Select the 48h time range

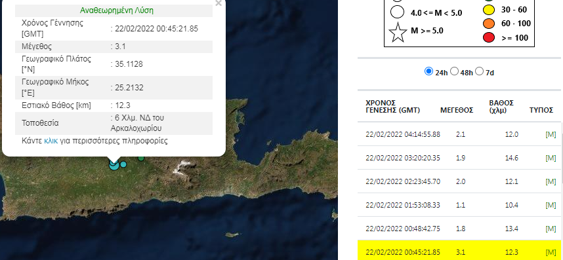(x=454, y=71)
